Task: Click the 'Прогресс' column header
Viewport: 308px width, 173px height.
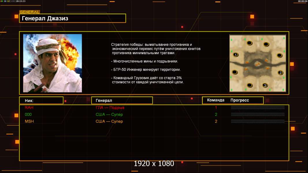Action: (x=240, y=100)
